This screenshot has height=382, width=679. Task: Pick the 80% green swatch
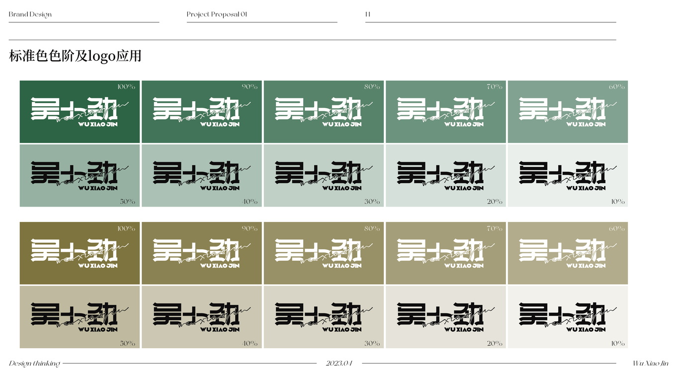pyautogui.click(x=324, y=112)
